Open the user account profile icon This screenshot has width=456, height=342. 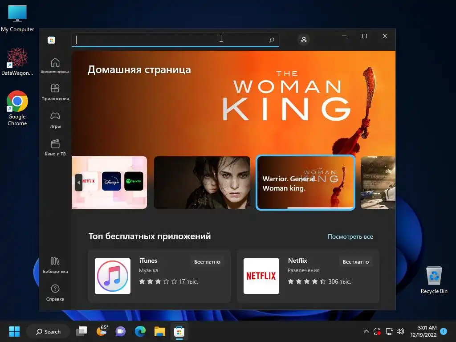coord(304,40)
